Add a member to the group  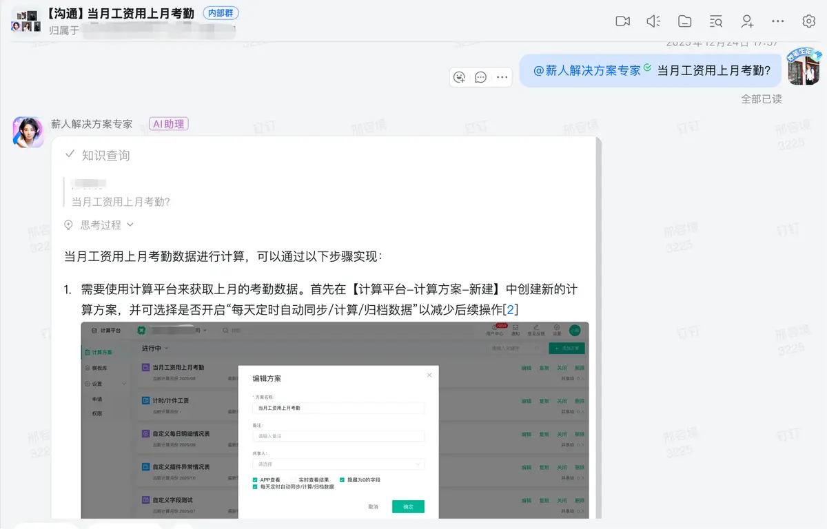click(x=747, y=21)
